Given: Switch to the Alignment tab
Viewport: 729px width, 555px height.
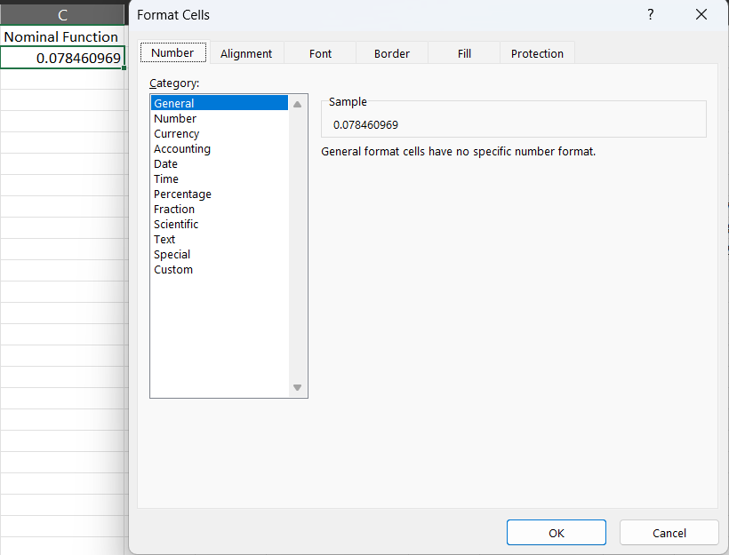Looking at the screenshot, I should pos(246,53).
